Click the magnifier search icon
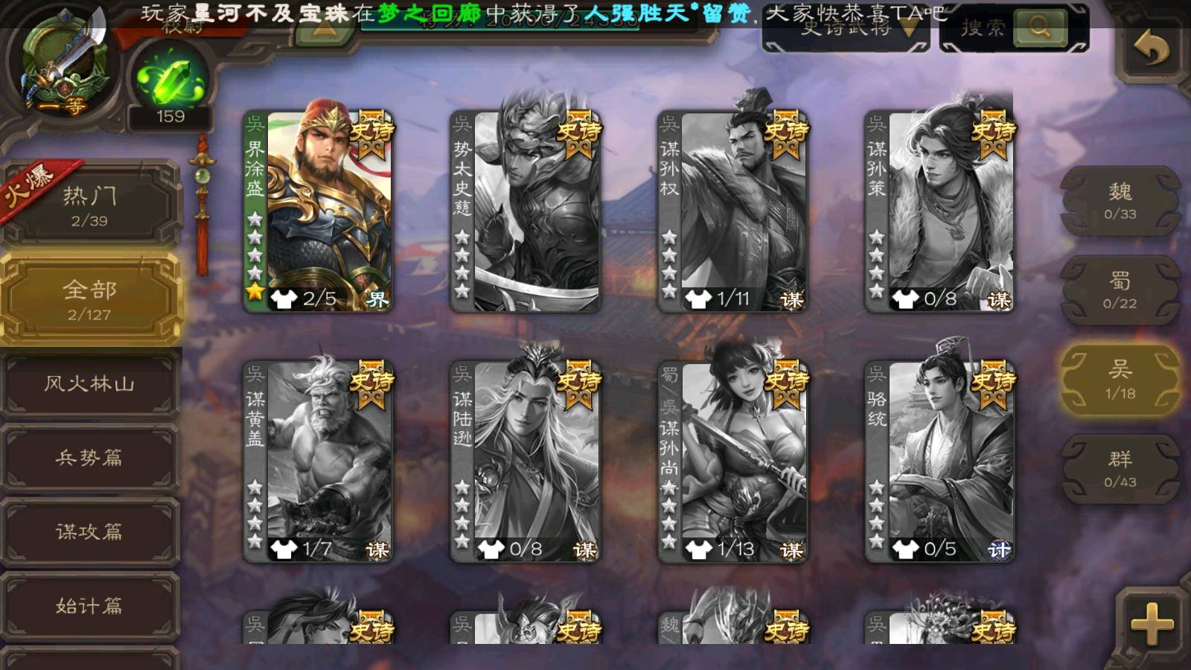The width and height of the screenshot is (1191, 670). pyautogui.click(x=1040, y=28)
